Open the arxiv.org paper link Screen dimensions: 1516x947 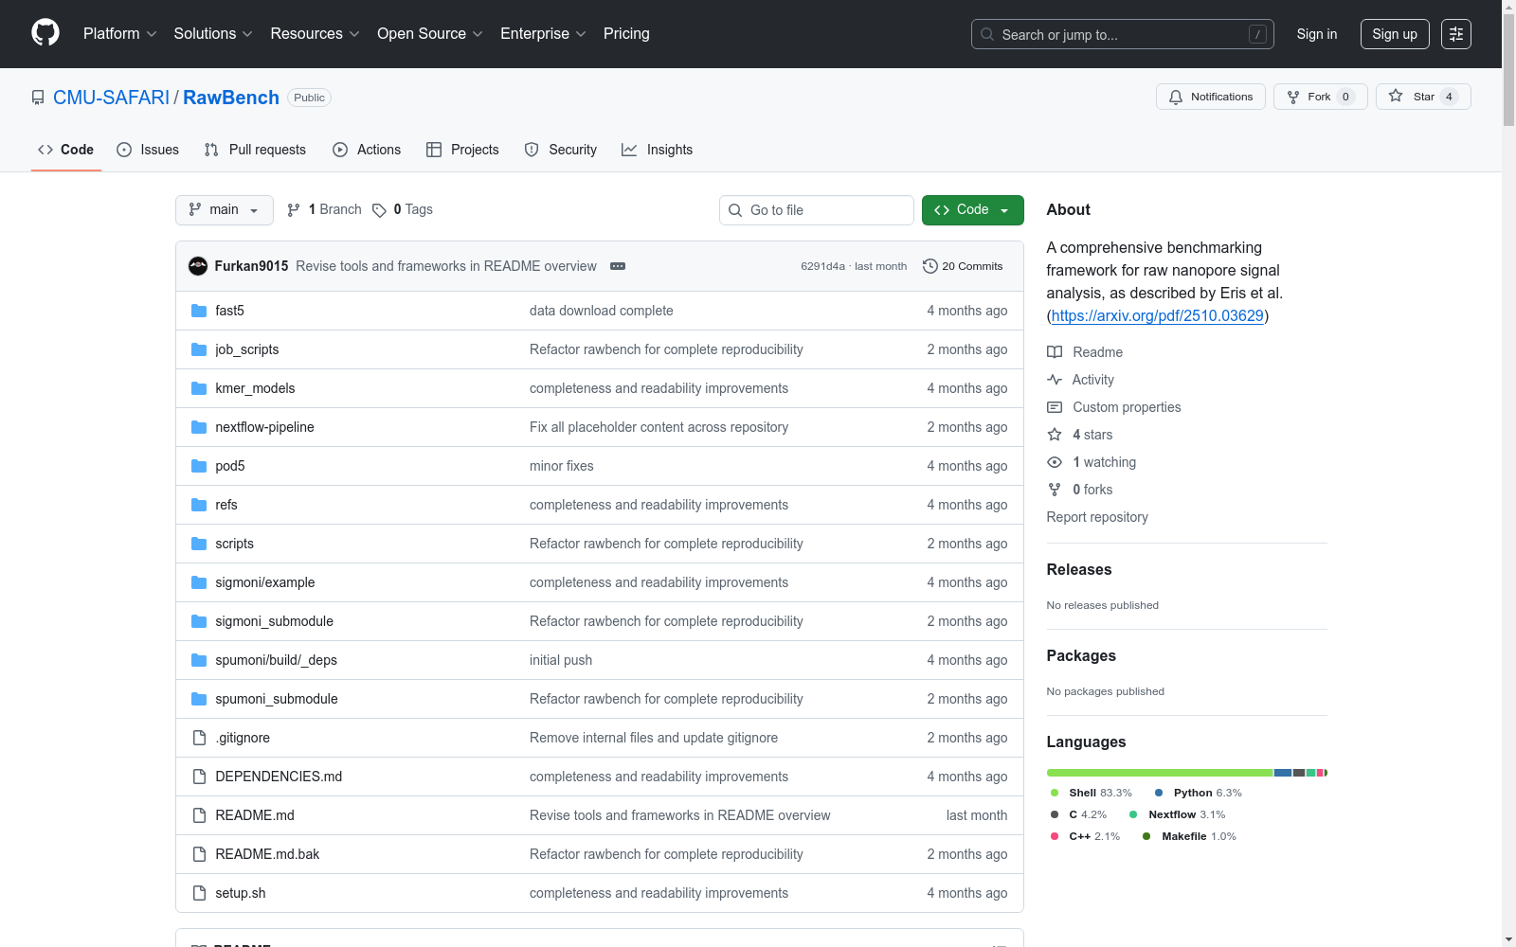click(1158, 315)
